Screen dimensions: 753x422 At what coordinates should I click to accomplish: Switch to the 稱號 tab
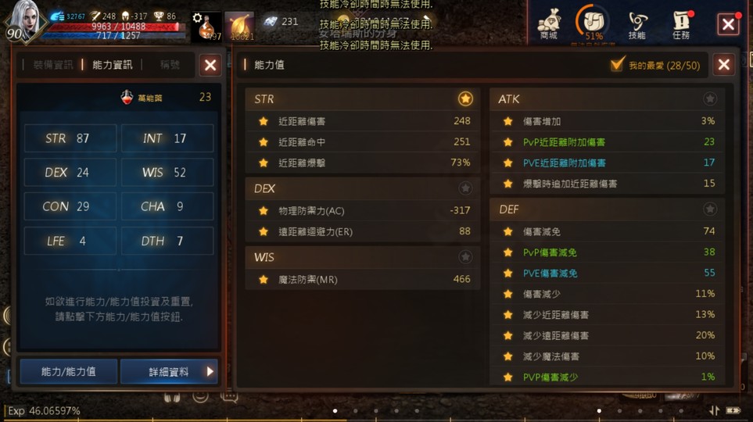point(170,65)
